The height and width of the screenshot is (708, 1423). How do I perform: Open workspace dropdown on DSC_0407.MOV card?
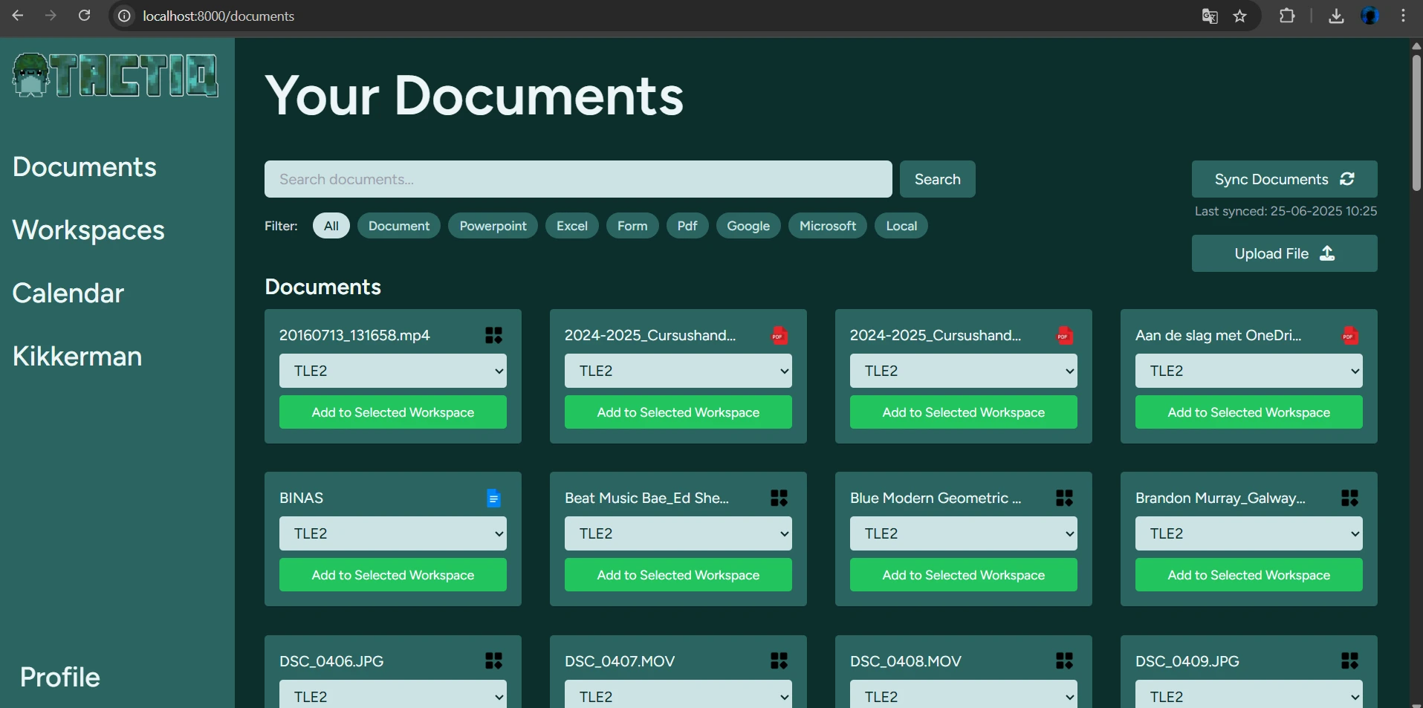tap(678, 695)
